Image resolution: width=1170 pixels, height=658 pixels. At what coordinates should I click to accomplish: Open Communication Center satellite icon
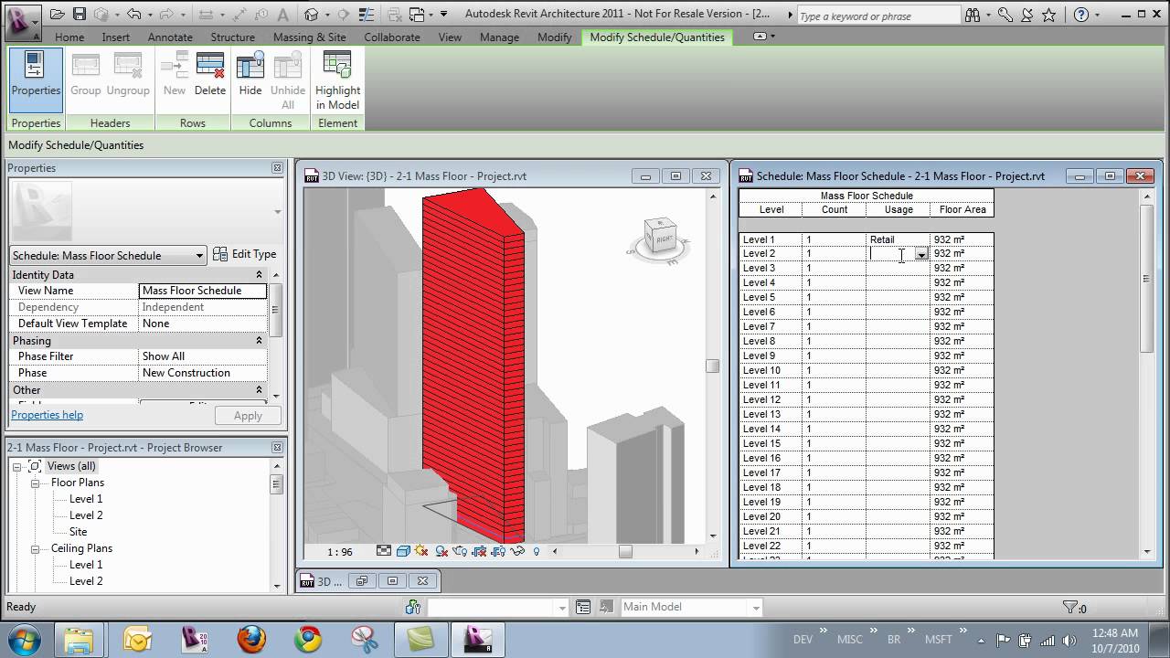[x=1027, y=16]
